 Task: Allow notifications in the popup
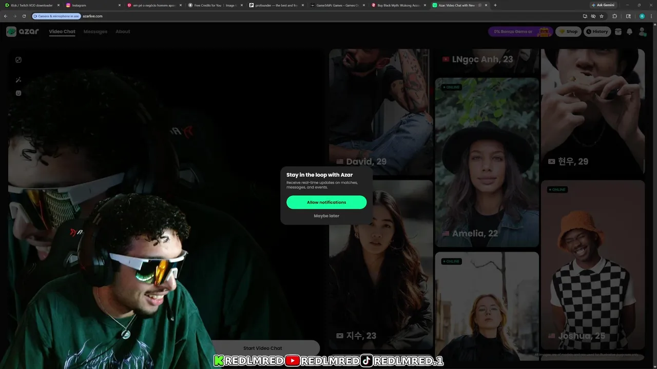[x=326, y=202]
